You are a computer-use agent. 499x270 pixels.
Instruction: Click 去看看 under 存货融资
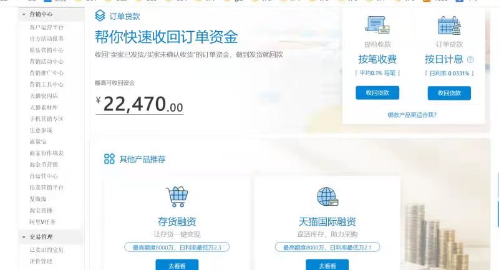(x=177, y=264)
